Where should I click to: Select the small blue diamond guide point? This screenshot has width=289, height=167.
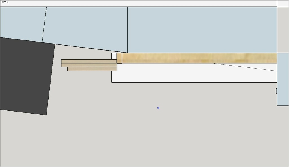tap(158, 108)
